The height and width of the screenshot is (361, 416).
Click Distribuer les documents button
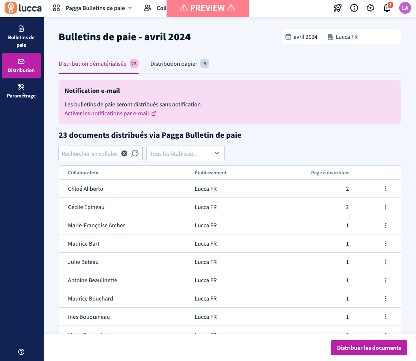[369, 348]
